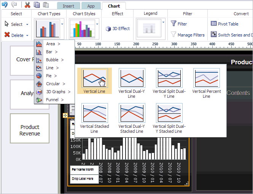Expand the Chart Styles gallery arrow
Viewport: 253px width, 194px height.
click(x=97, y=24)
